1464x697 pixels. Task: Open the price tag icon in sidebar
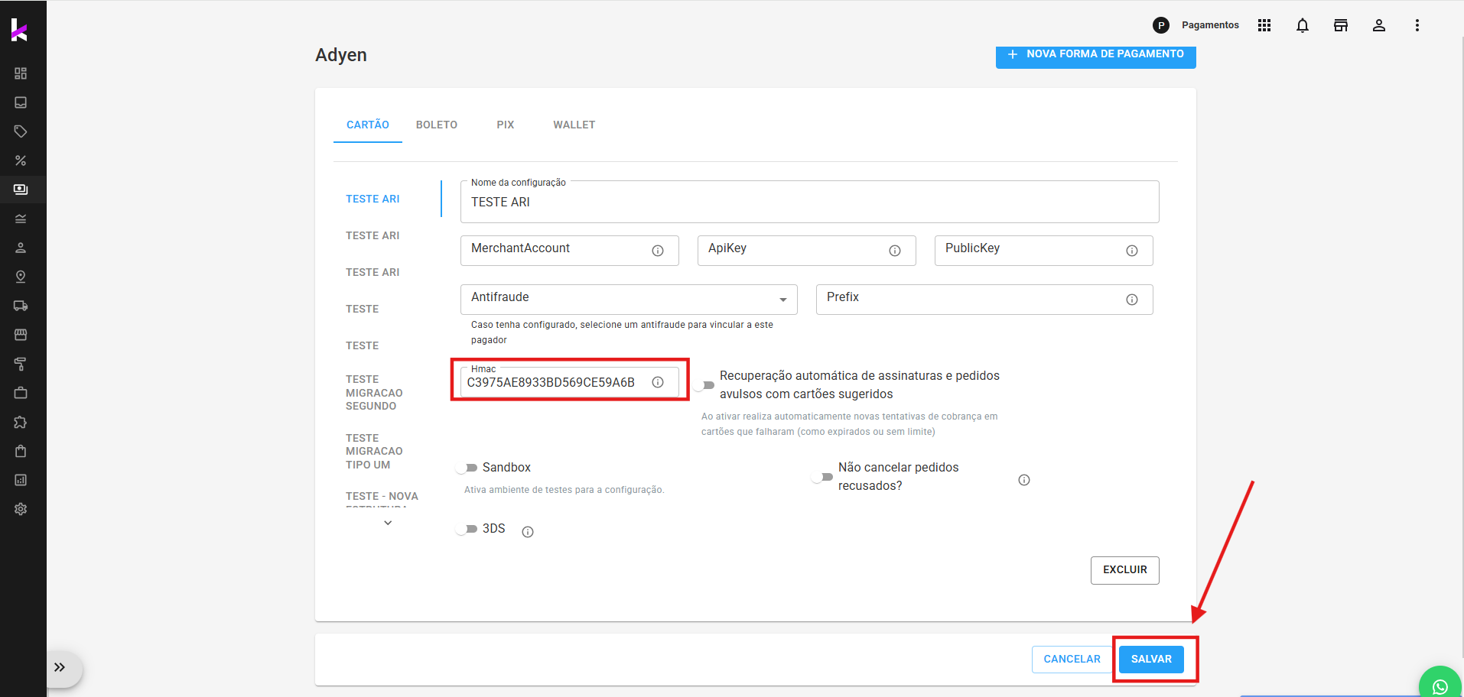[21, 131]
